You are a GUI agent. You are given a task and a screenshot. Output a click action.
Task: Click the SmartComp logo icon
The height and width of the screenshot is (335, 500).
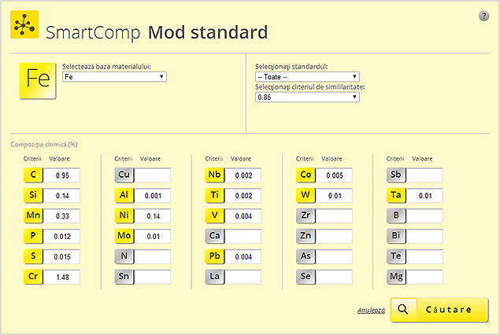pos(24,24)
